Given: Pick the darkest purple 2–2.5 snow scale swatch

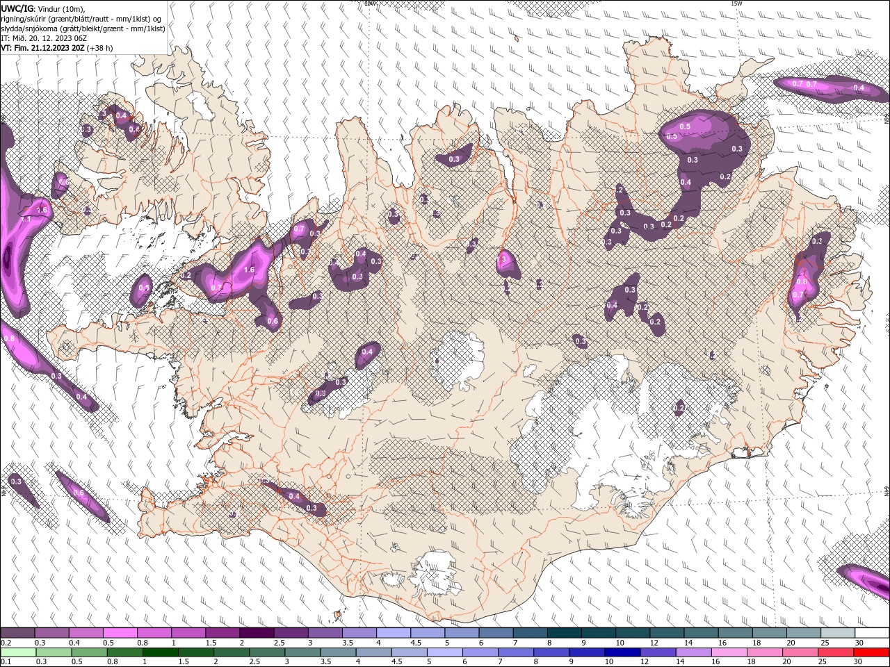Looking at the screenshot, I should pos(257,633).
